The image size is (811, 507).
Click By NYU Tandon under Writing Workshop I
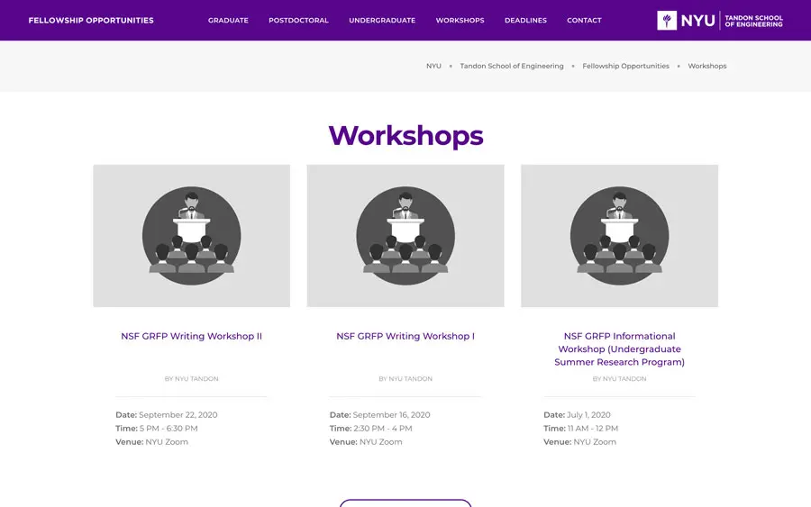click(x=405, y=379)
